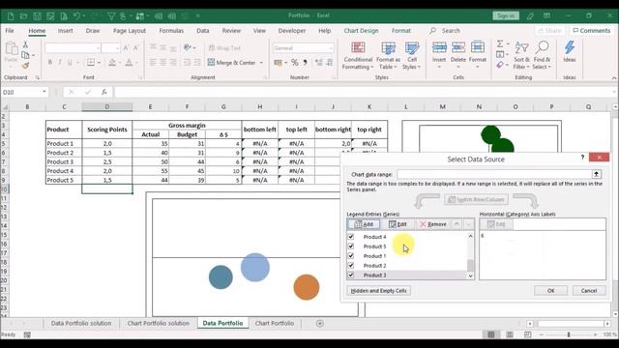Open the File menu

(10, 30)
